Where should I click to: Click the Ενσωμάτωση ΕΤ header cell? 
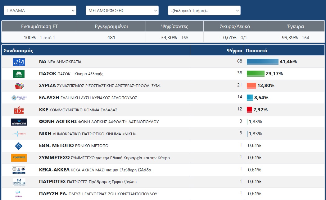click(x=39, y=26)
